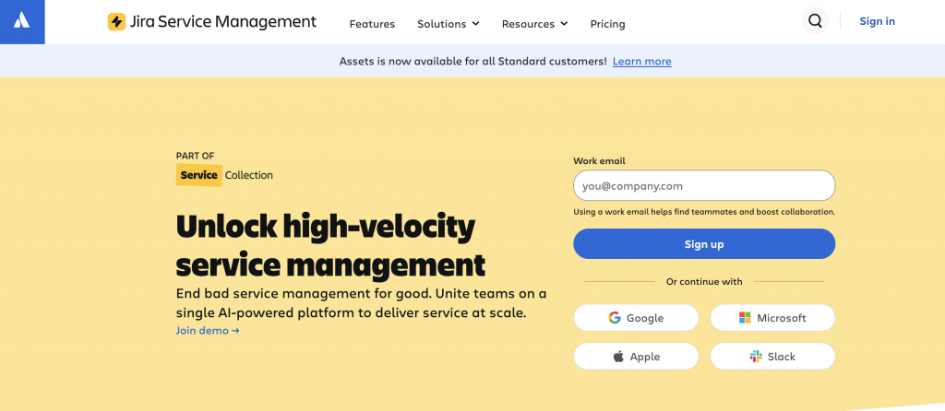Click the Atlassian logo icon
The width and height of the screenshot is (945, 411).
click(22, 22)
